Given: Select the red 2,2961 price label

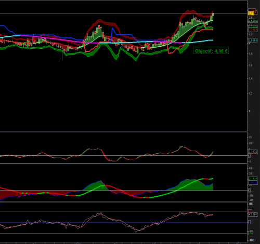Looking at the screenshot, I should pyautogui.click(x=253, y=30).
